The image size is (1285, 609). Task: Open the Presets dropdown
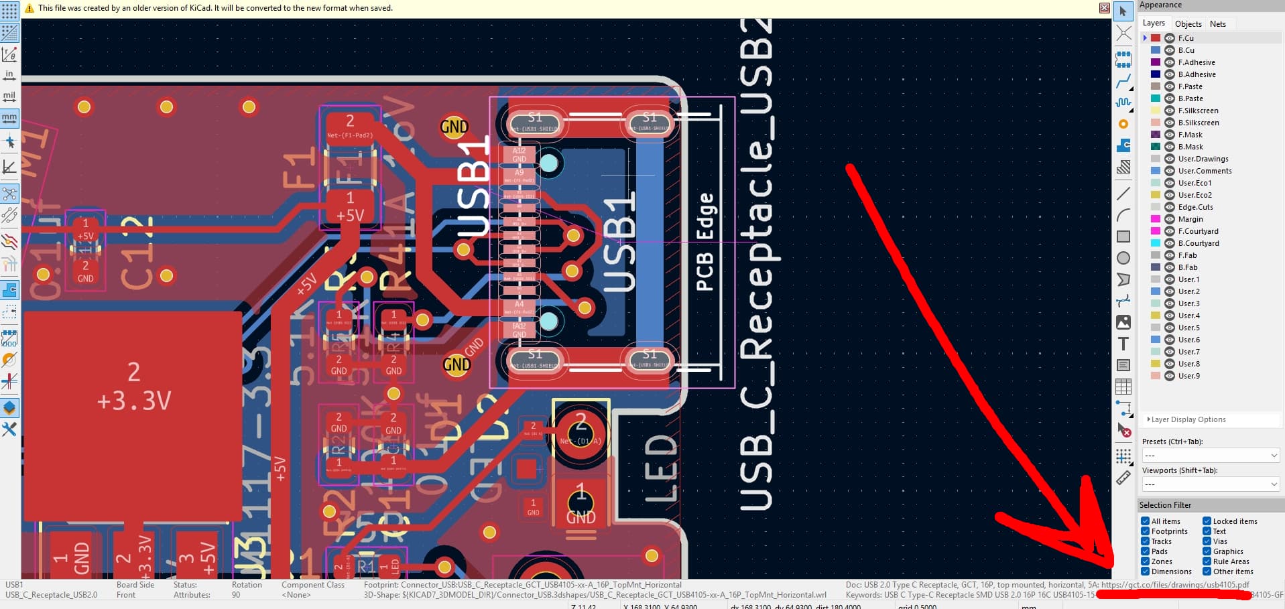1210,456
